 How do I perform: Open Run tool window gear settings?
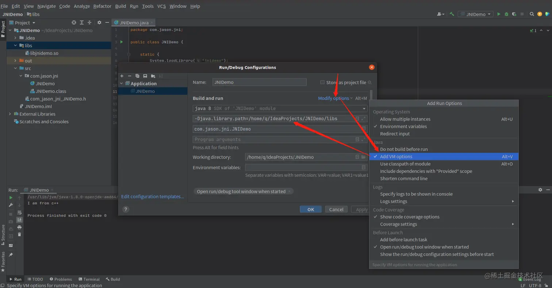coord(540,190)
